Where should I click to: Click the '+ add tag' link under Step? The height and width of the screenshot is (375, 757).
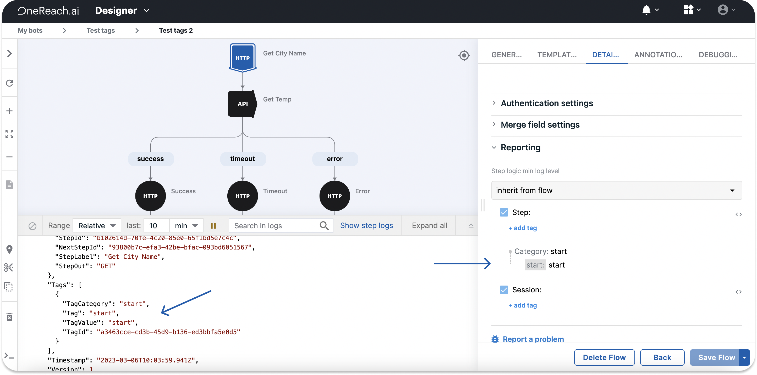click(x=522, y=228)
